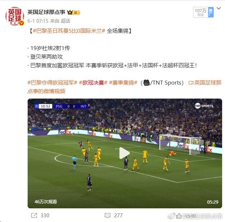Open the 英国足球那点事 profile avatar
This screenshot has width=225, height=222.
[15, 16]
